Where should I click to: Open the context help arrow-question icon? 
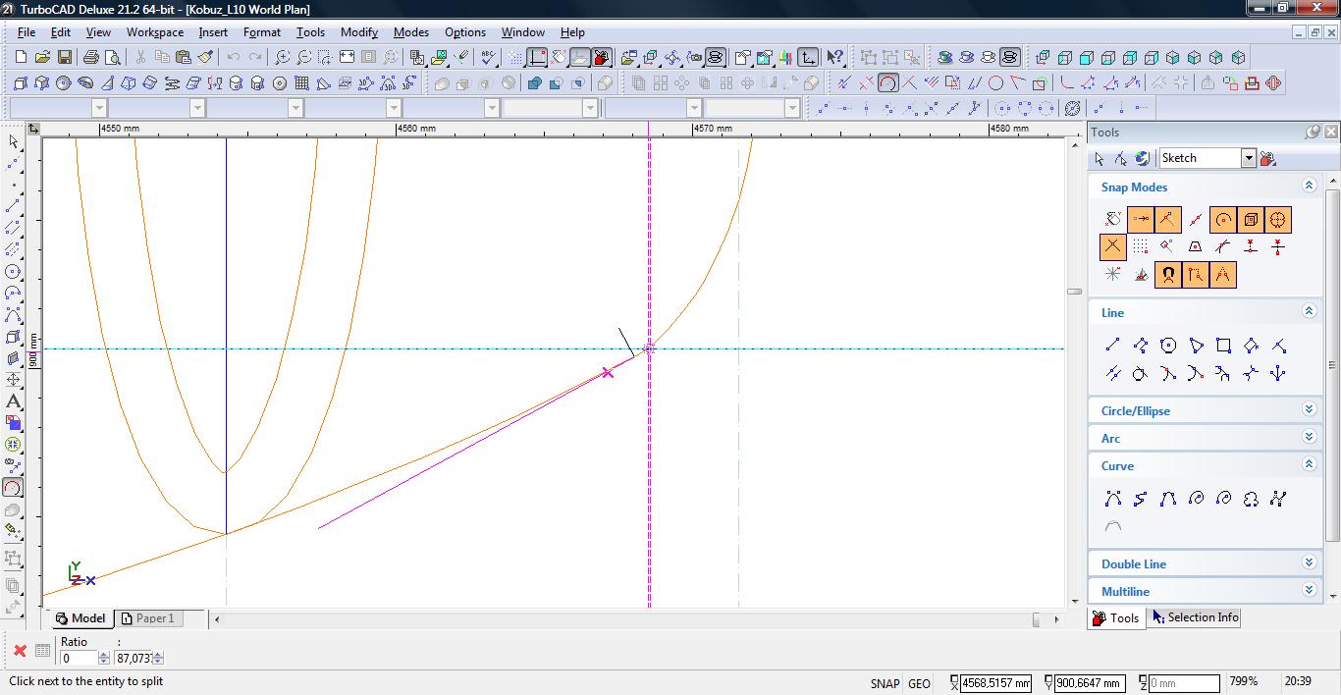[834, 57]
